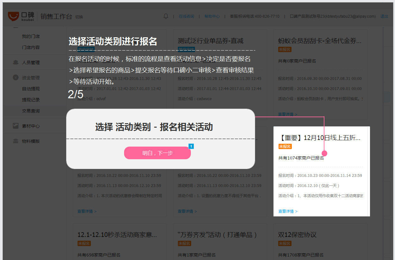Image resolution: width=395 pixels, height=260 pixels.
Task: Open the 帮助中心 link
Action: point(212,16)
